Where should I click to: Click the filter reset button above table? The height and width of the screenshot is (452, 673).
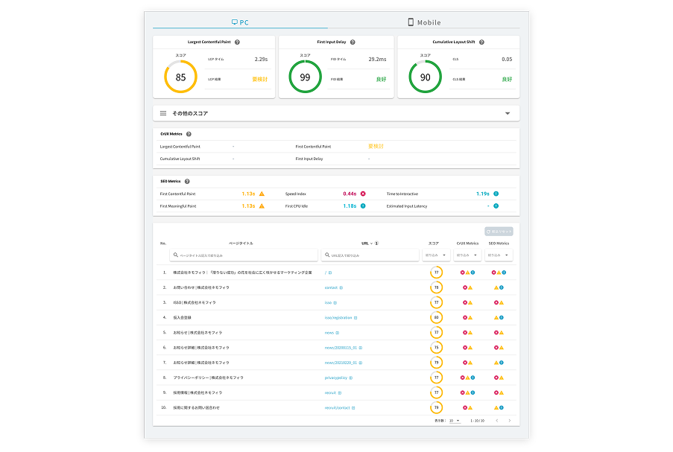(x=499, y=232)
